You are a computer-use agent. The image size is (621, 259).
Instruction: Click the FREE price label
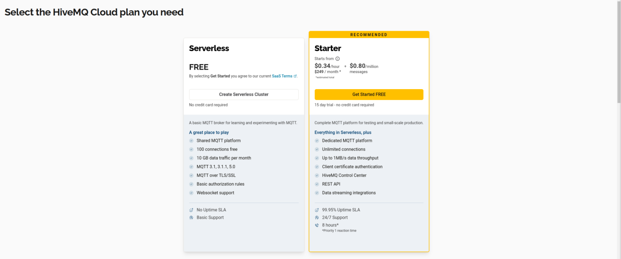pyautogui.click(x=199, y=67)
